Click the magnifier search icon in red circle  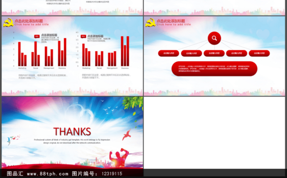tap(214, 38)
